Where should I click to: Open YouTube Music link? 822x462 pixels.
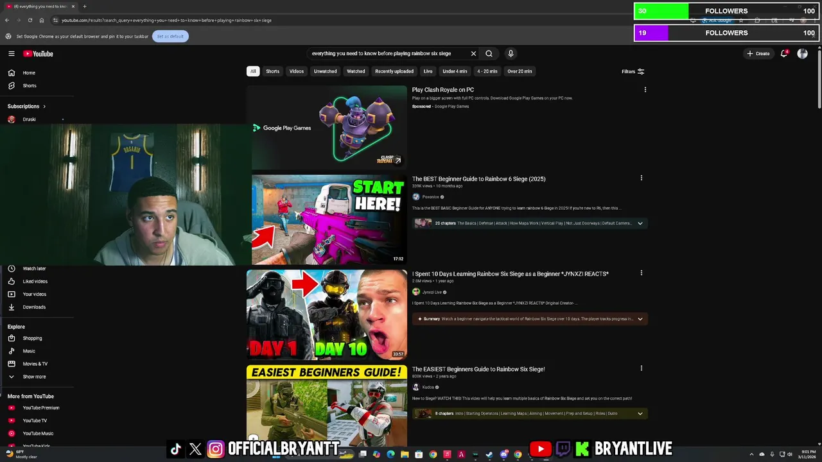(37, 433)
